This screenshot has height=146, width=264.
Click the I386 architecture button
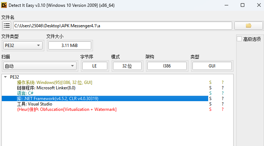point(167,66)
